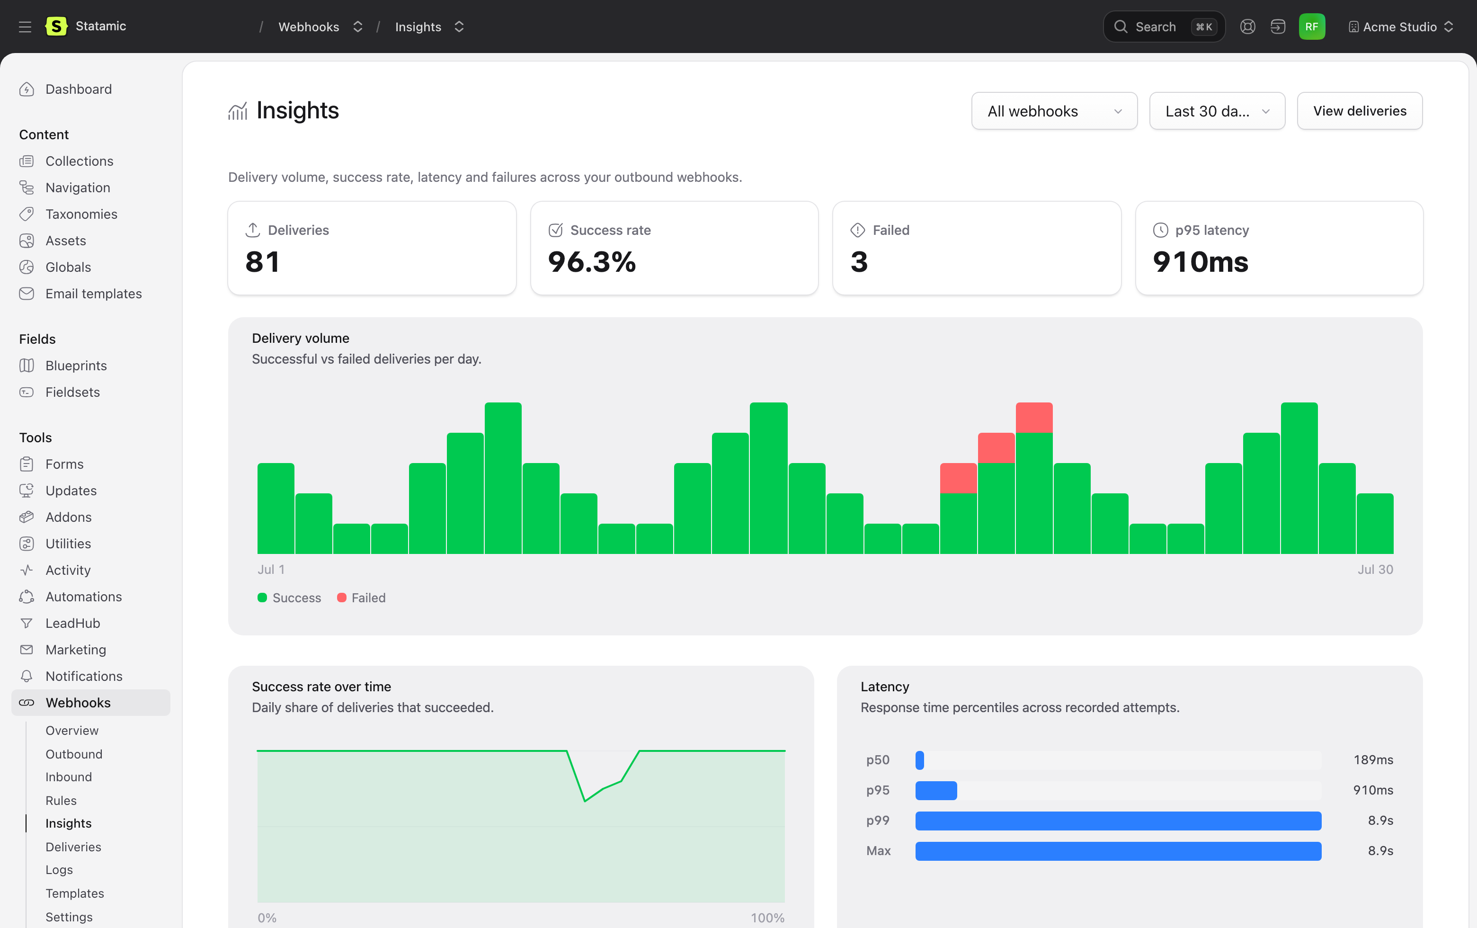Click the p99 latency bar
This screenshot has width=1477, height=928.
tap(1118, 820)
